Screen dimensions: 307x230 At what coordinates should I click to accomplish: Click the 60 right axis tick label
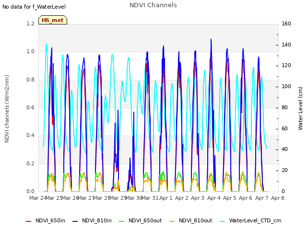click(x=284, y=128)
